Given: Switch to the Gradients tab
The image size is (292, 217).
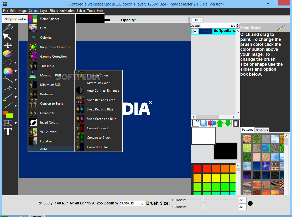Looking at the screenshot, I should pyautogui.click(x=262, y=130).
